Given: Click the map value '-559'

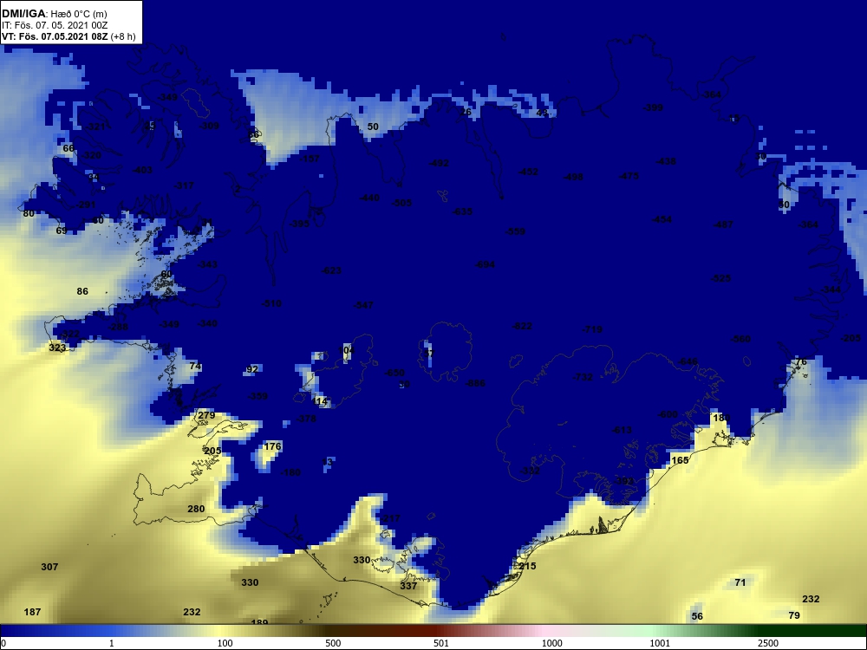Looking at the screenshot, I should coord(515,231).
